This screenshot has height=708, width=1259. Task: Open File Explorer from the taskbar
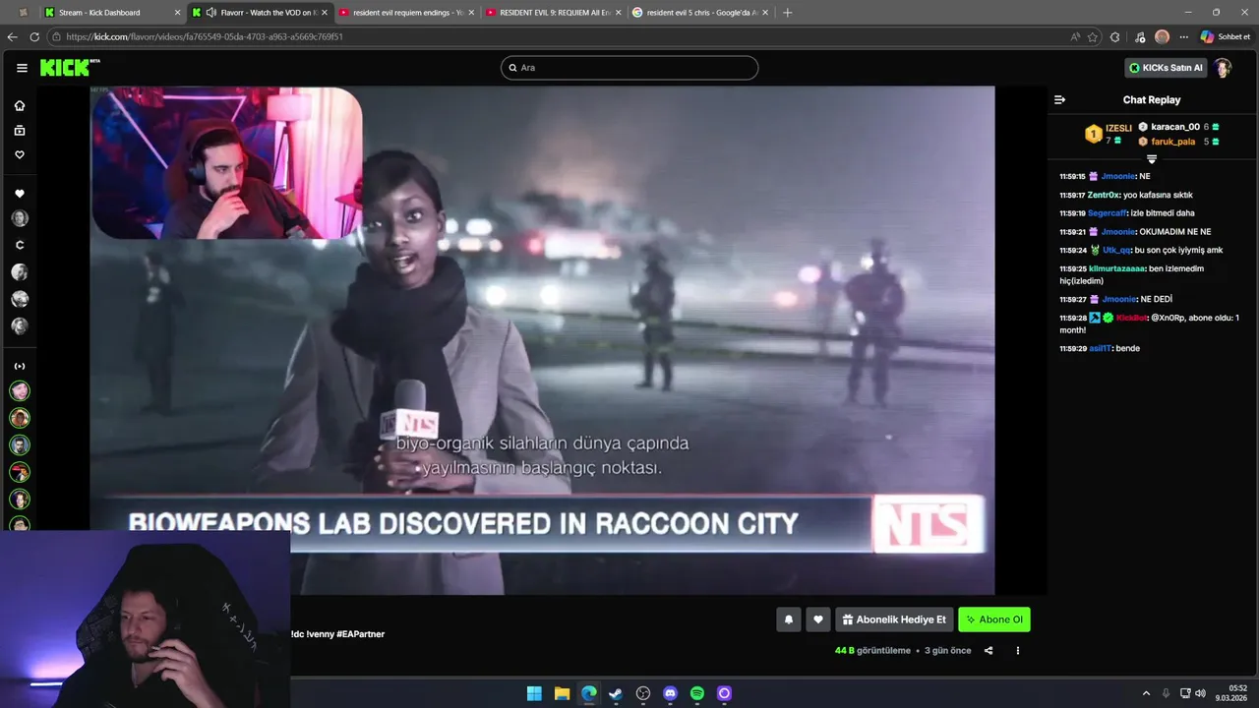[x=562, y=693]
